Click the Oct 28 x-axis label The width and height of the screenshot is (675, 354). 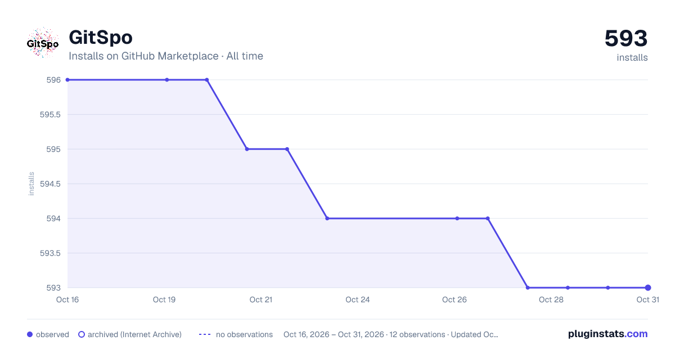pos(551,299)
